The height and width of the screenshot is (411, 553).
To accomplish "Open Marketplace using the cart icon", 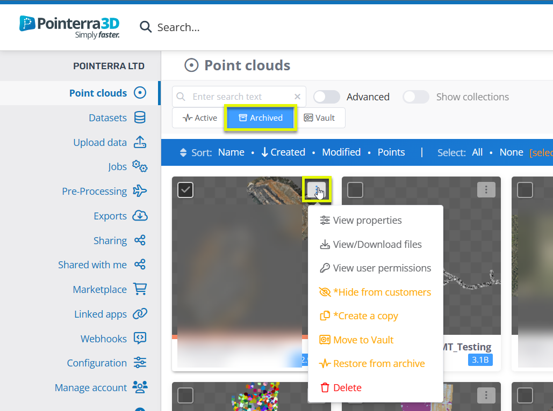I will click(x=140, y=289).
